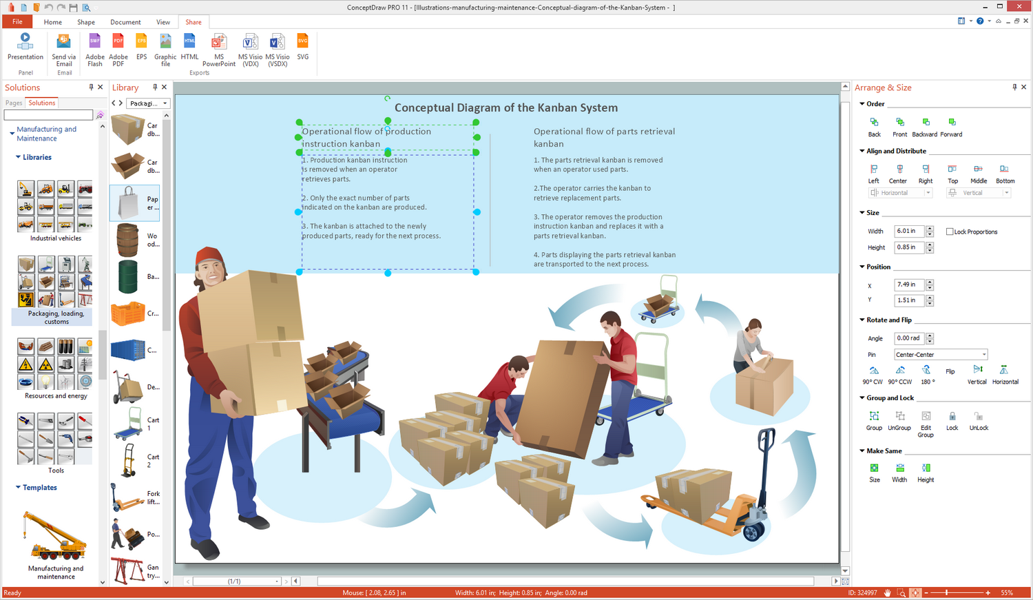Export to MS Visio (VDX) format
Viewport: 1033px width, 600px height.
click(x=250, y=50)
